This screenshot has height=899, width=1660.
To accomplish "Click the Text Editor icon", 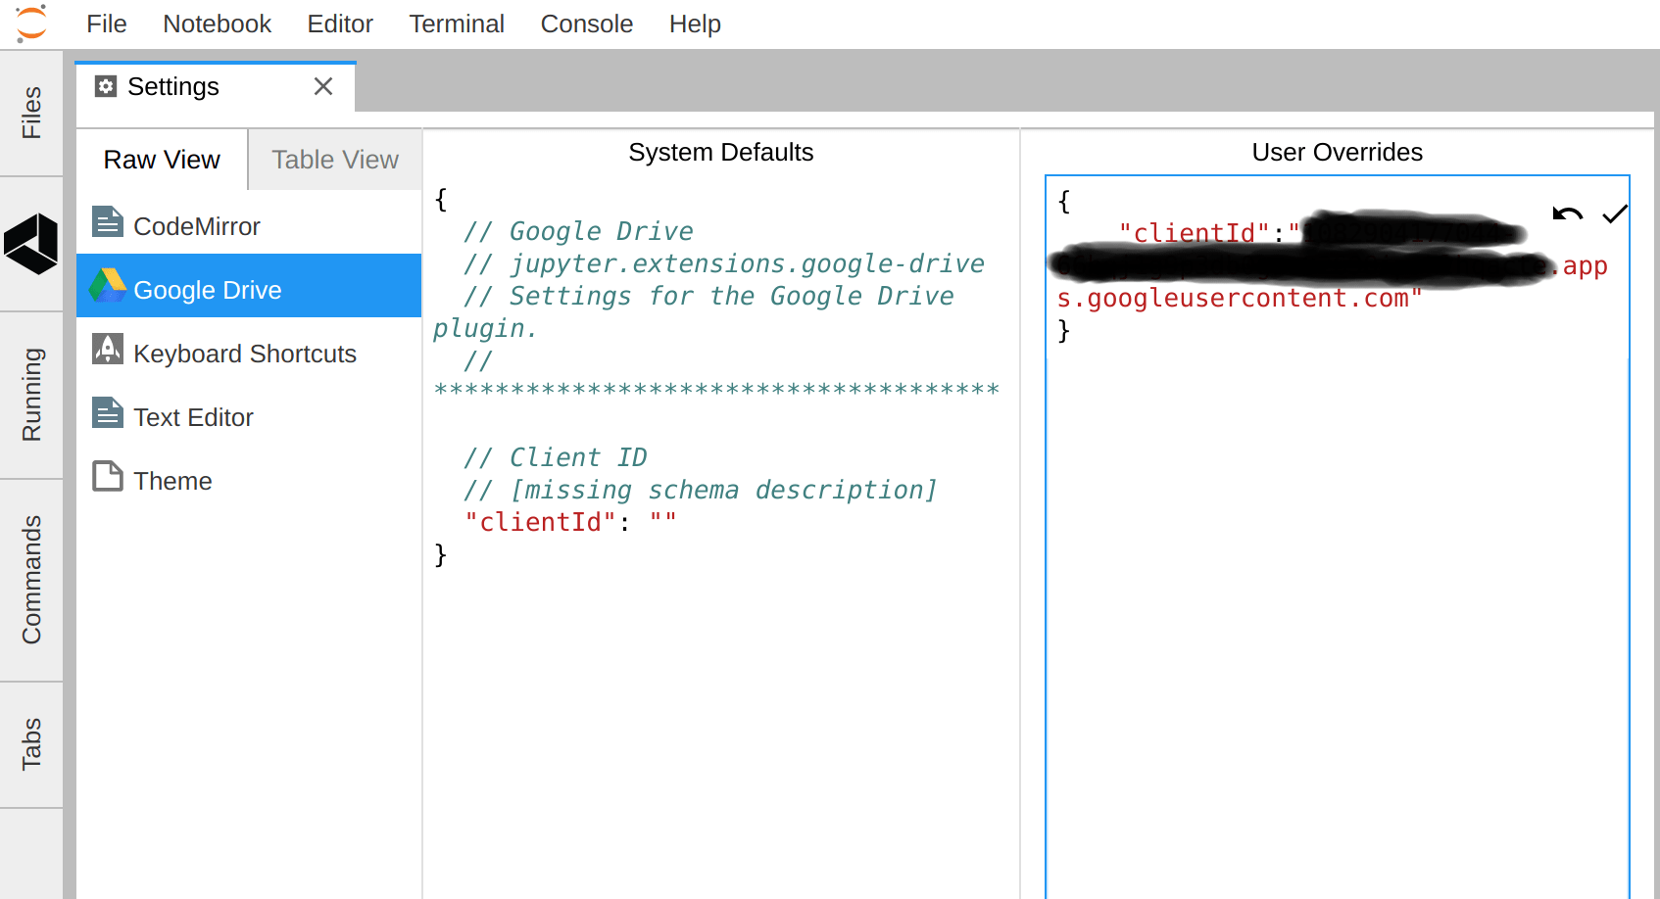I will pyautogui.click(x=107, y=412).
